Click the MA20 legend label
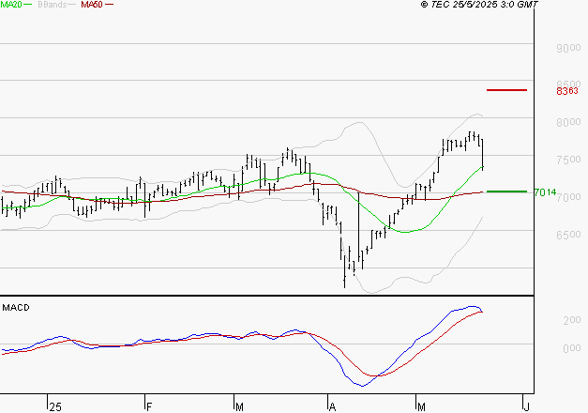This screenshot has height=413, width=588. 11,5
